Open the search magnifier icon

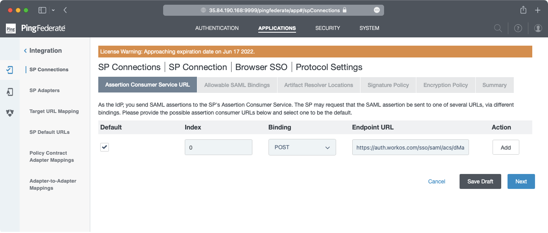(x=498, y=28)
